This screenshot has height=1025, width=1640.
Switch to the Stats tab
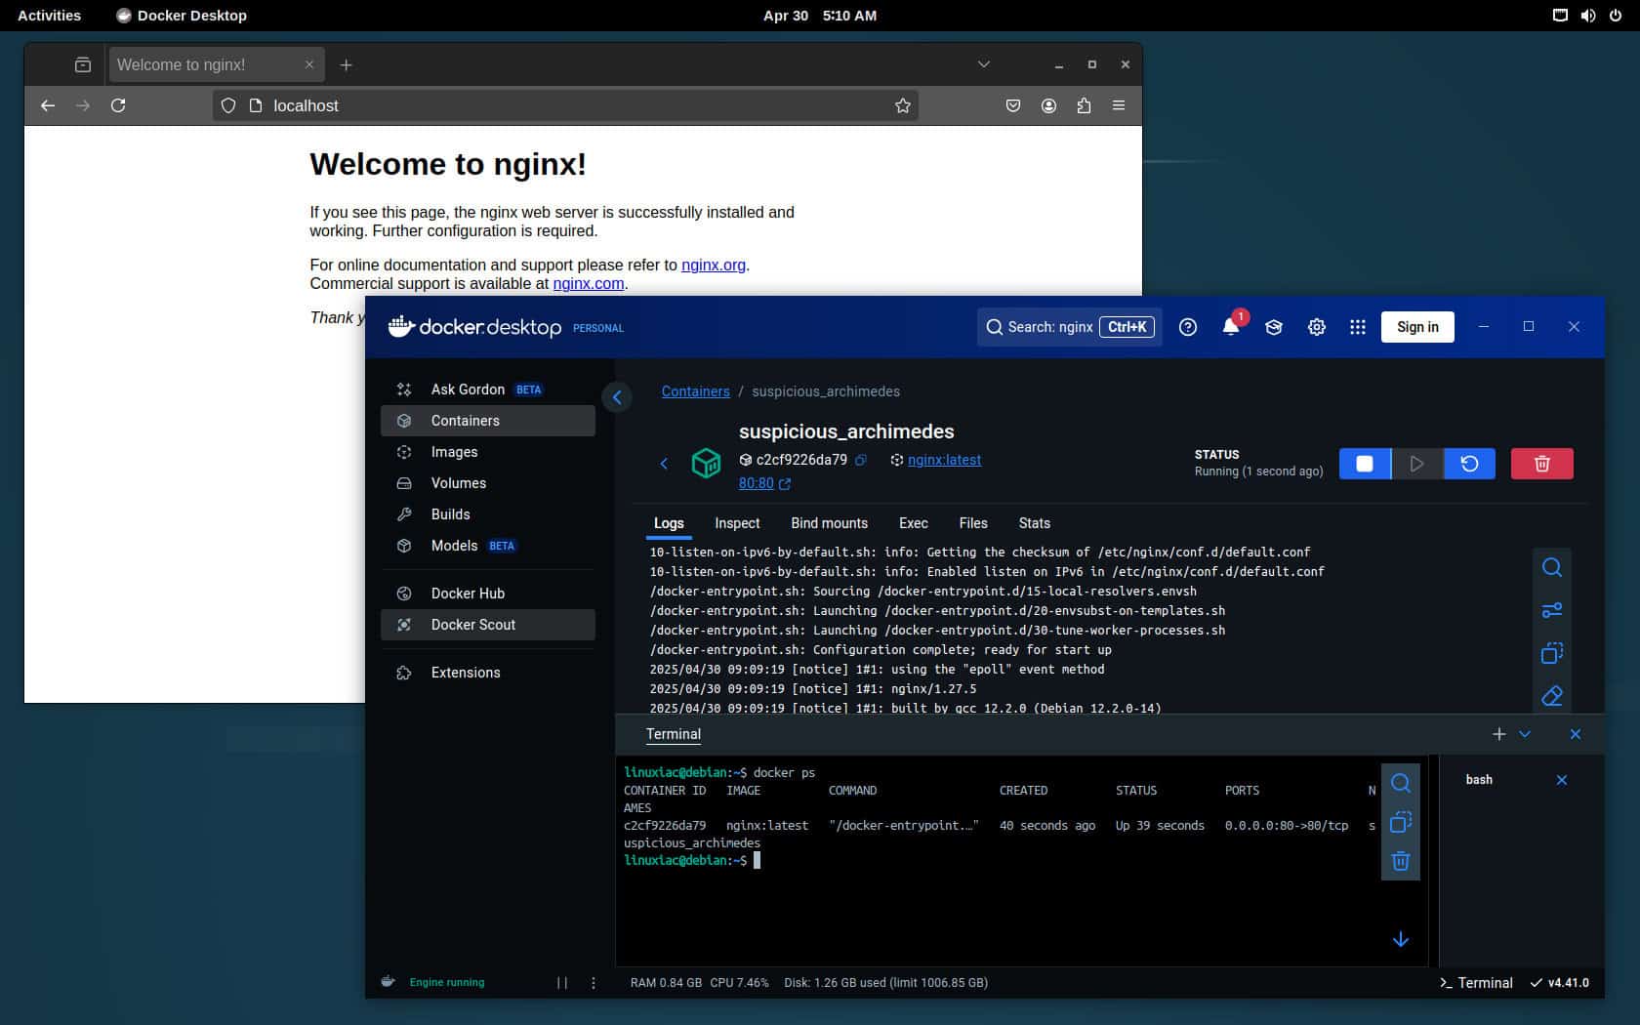[x=1034, y=523]
